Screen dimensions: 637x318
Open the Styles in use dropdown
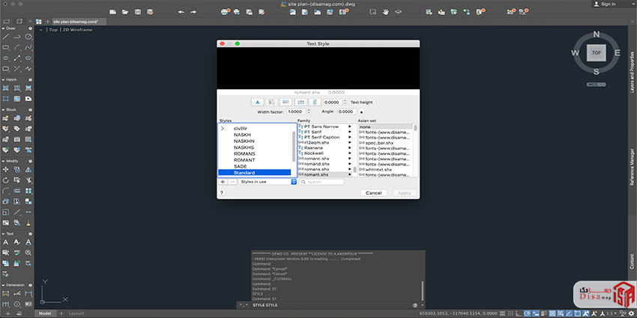coord(268,182)
